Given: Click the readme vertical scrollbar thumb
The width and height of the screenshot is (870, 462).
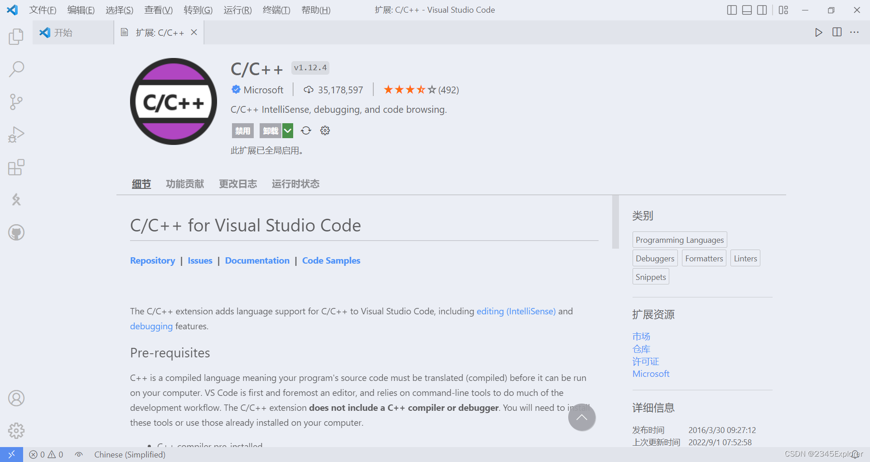Looking at the screenshot, I should 615,222.
